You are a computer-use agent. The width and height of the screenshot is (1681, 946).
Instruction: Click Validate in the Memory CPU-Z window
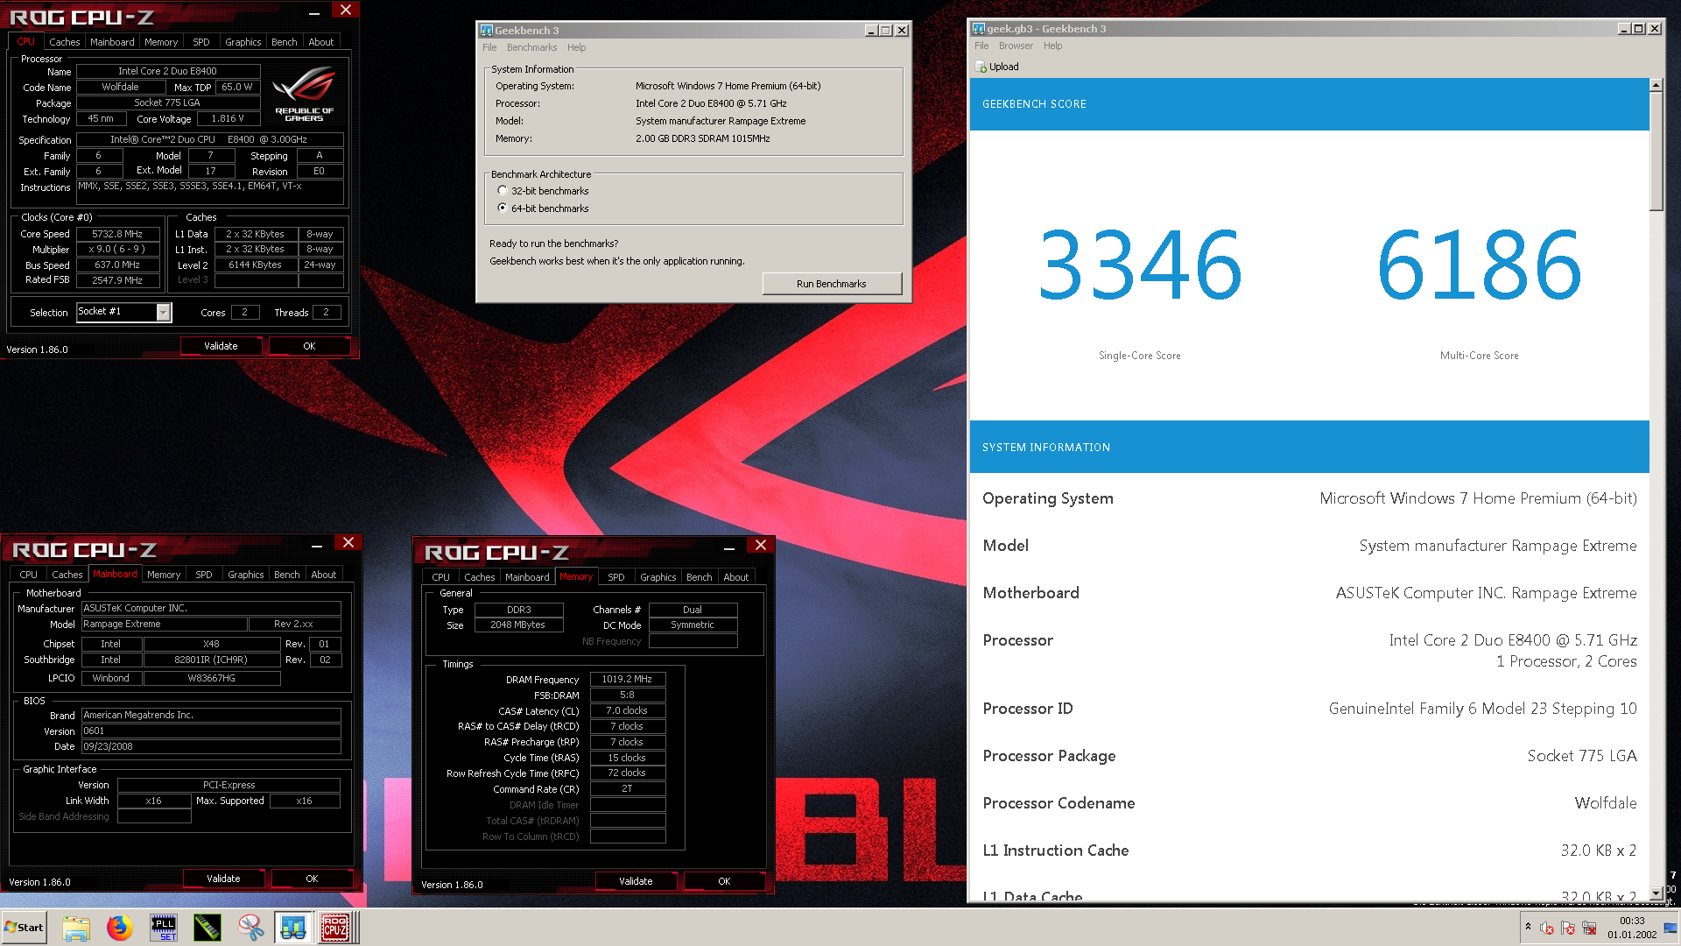click(x=636, y=881)
